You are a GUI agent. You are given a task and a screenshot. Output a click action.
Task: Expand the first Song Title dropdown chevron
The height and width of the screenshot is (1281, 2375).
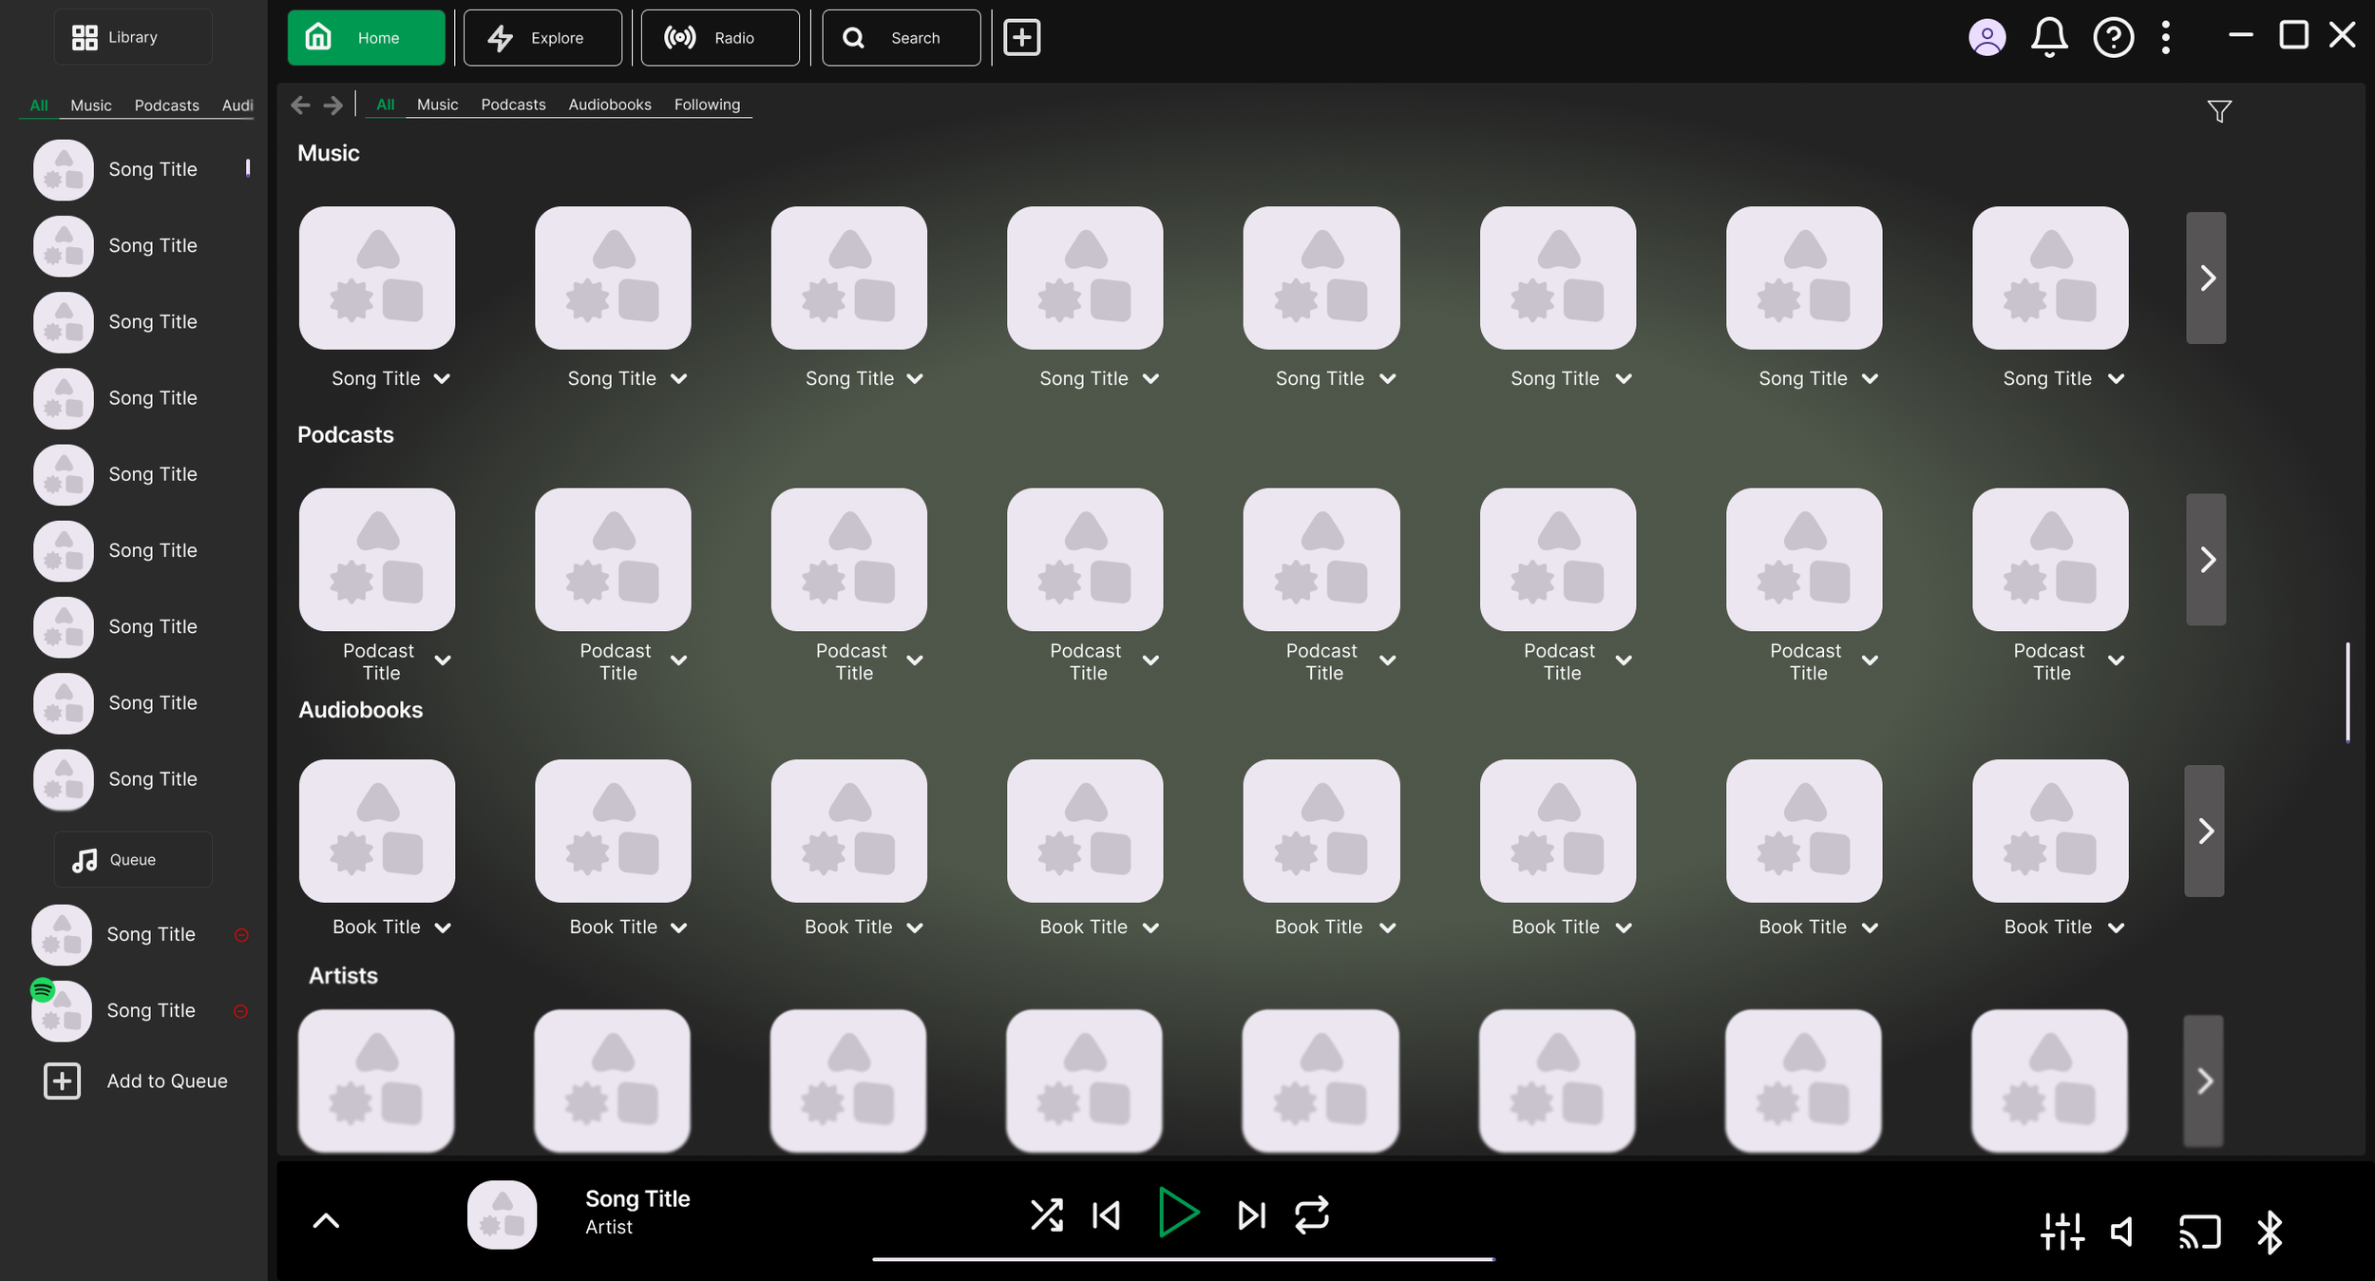(443, 378)
